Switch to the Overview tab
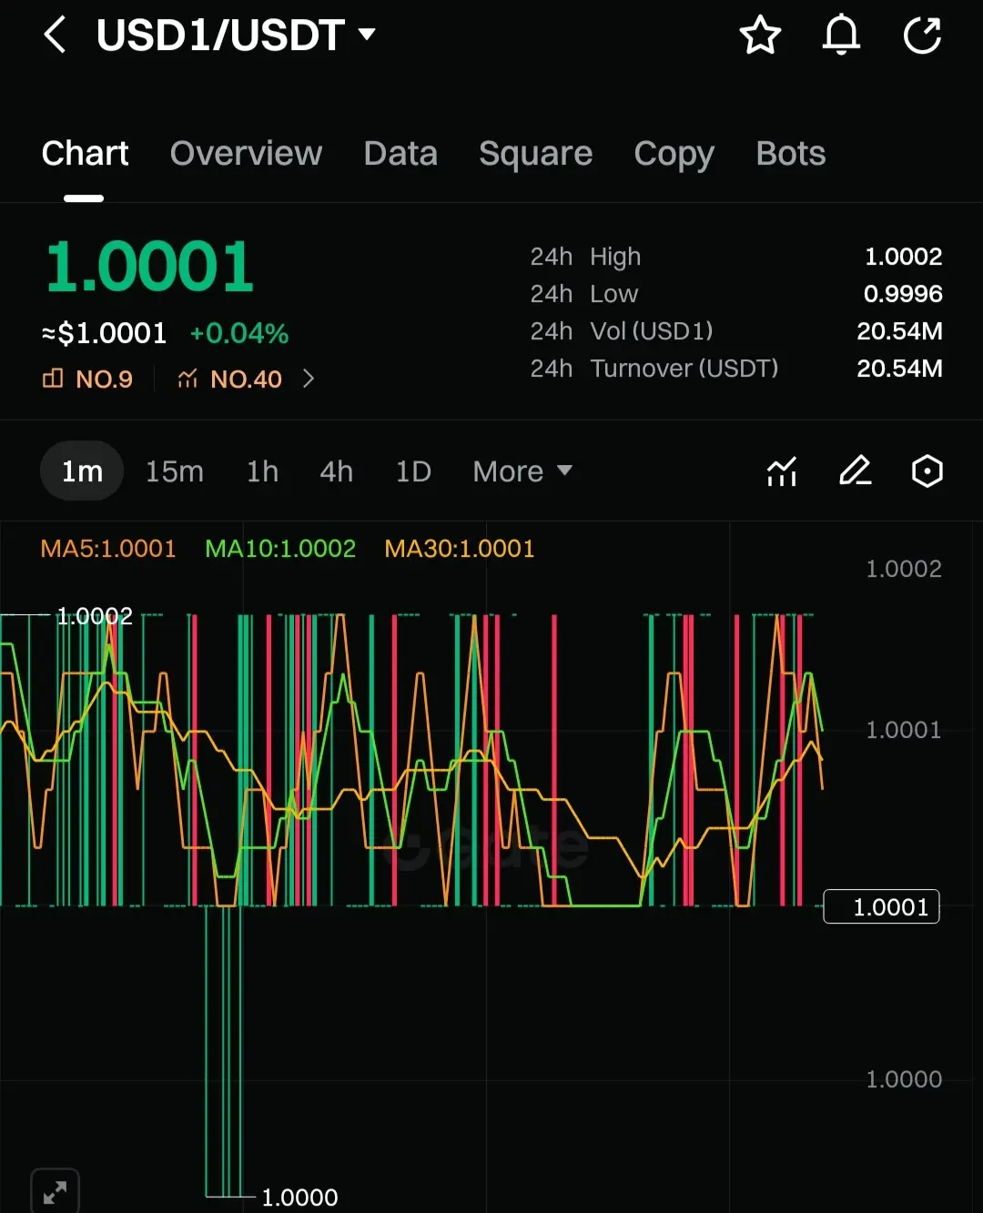This screenshot has height=1213, width=983. pos(246,154)
